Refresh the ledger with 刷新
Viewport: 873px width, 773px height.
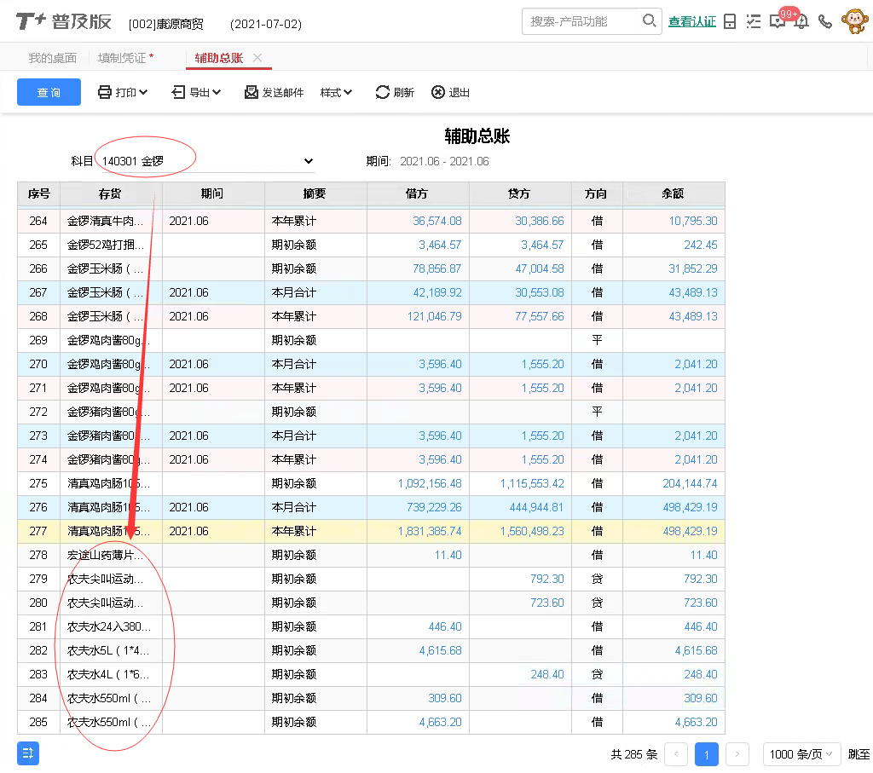pyautogui.click(x=395, y=92)
